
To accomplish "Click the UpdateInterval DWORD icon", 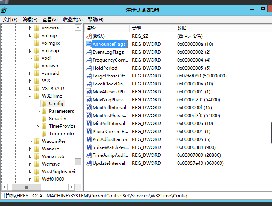I will click(x=89, y=163).
